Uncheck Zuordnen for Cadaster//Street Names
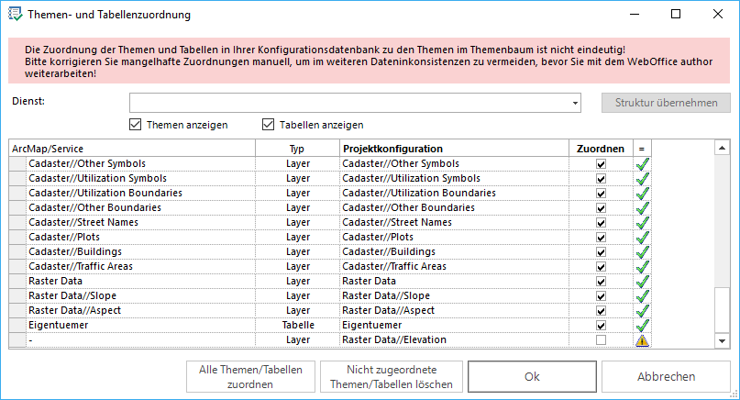The height and width of the screenshot is (400, 740). tap(601, 222)
